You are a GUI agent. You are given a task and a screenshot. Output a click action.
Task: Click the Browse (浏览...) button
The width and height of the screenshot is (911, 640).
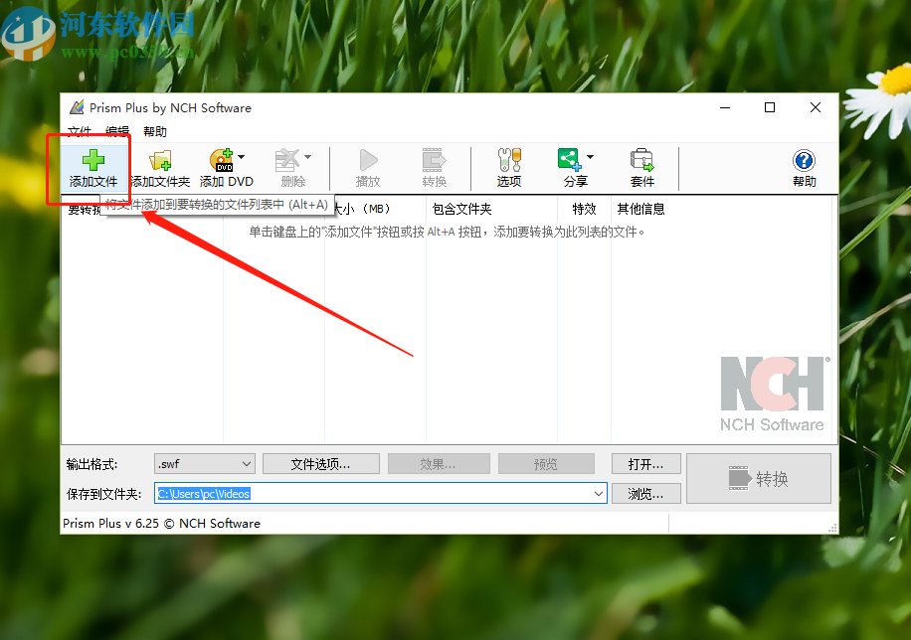[645, 494]
